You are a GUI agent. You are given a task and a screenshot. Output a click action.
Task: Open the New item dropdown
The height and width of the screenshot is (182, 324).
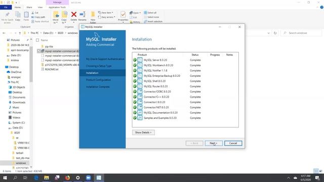coord(106,13)
